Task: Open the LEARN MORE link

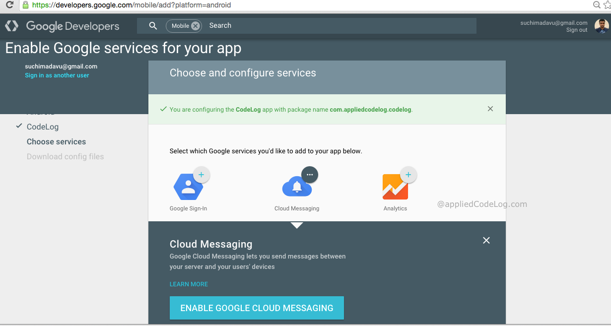Action: (x=189, y=284)
